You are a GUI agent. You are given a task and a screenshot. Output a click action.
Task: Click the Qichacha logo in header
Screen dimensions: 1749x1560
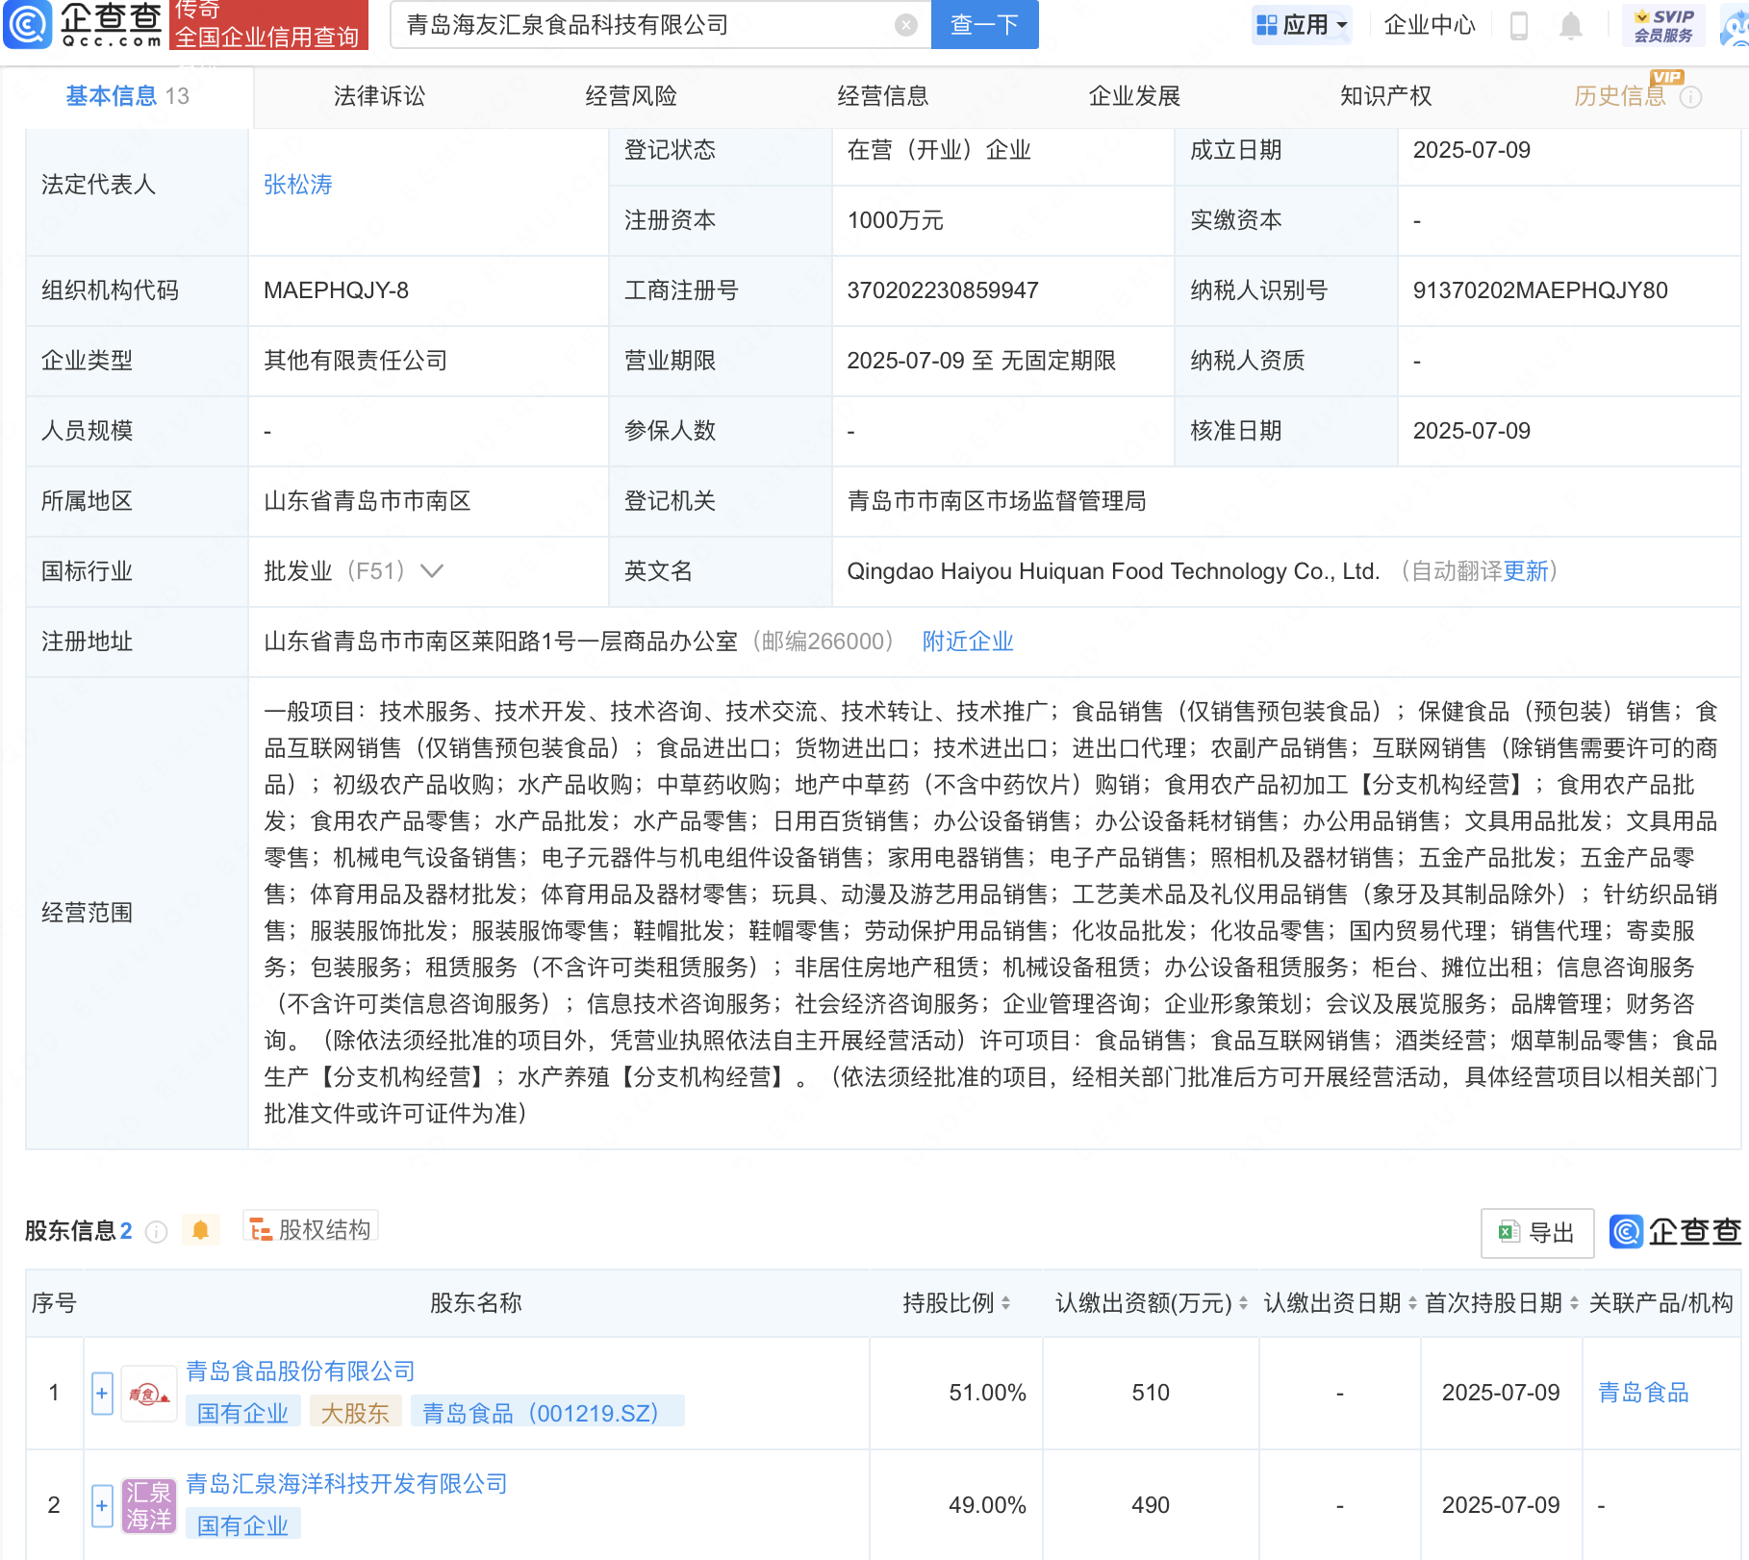point(83,24)
